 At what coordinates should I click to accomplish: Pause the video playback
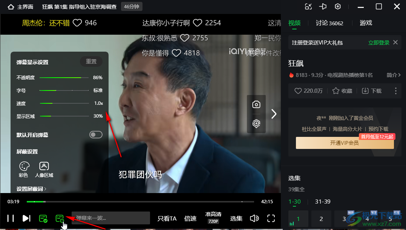(11, 218)
